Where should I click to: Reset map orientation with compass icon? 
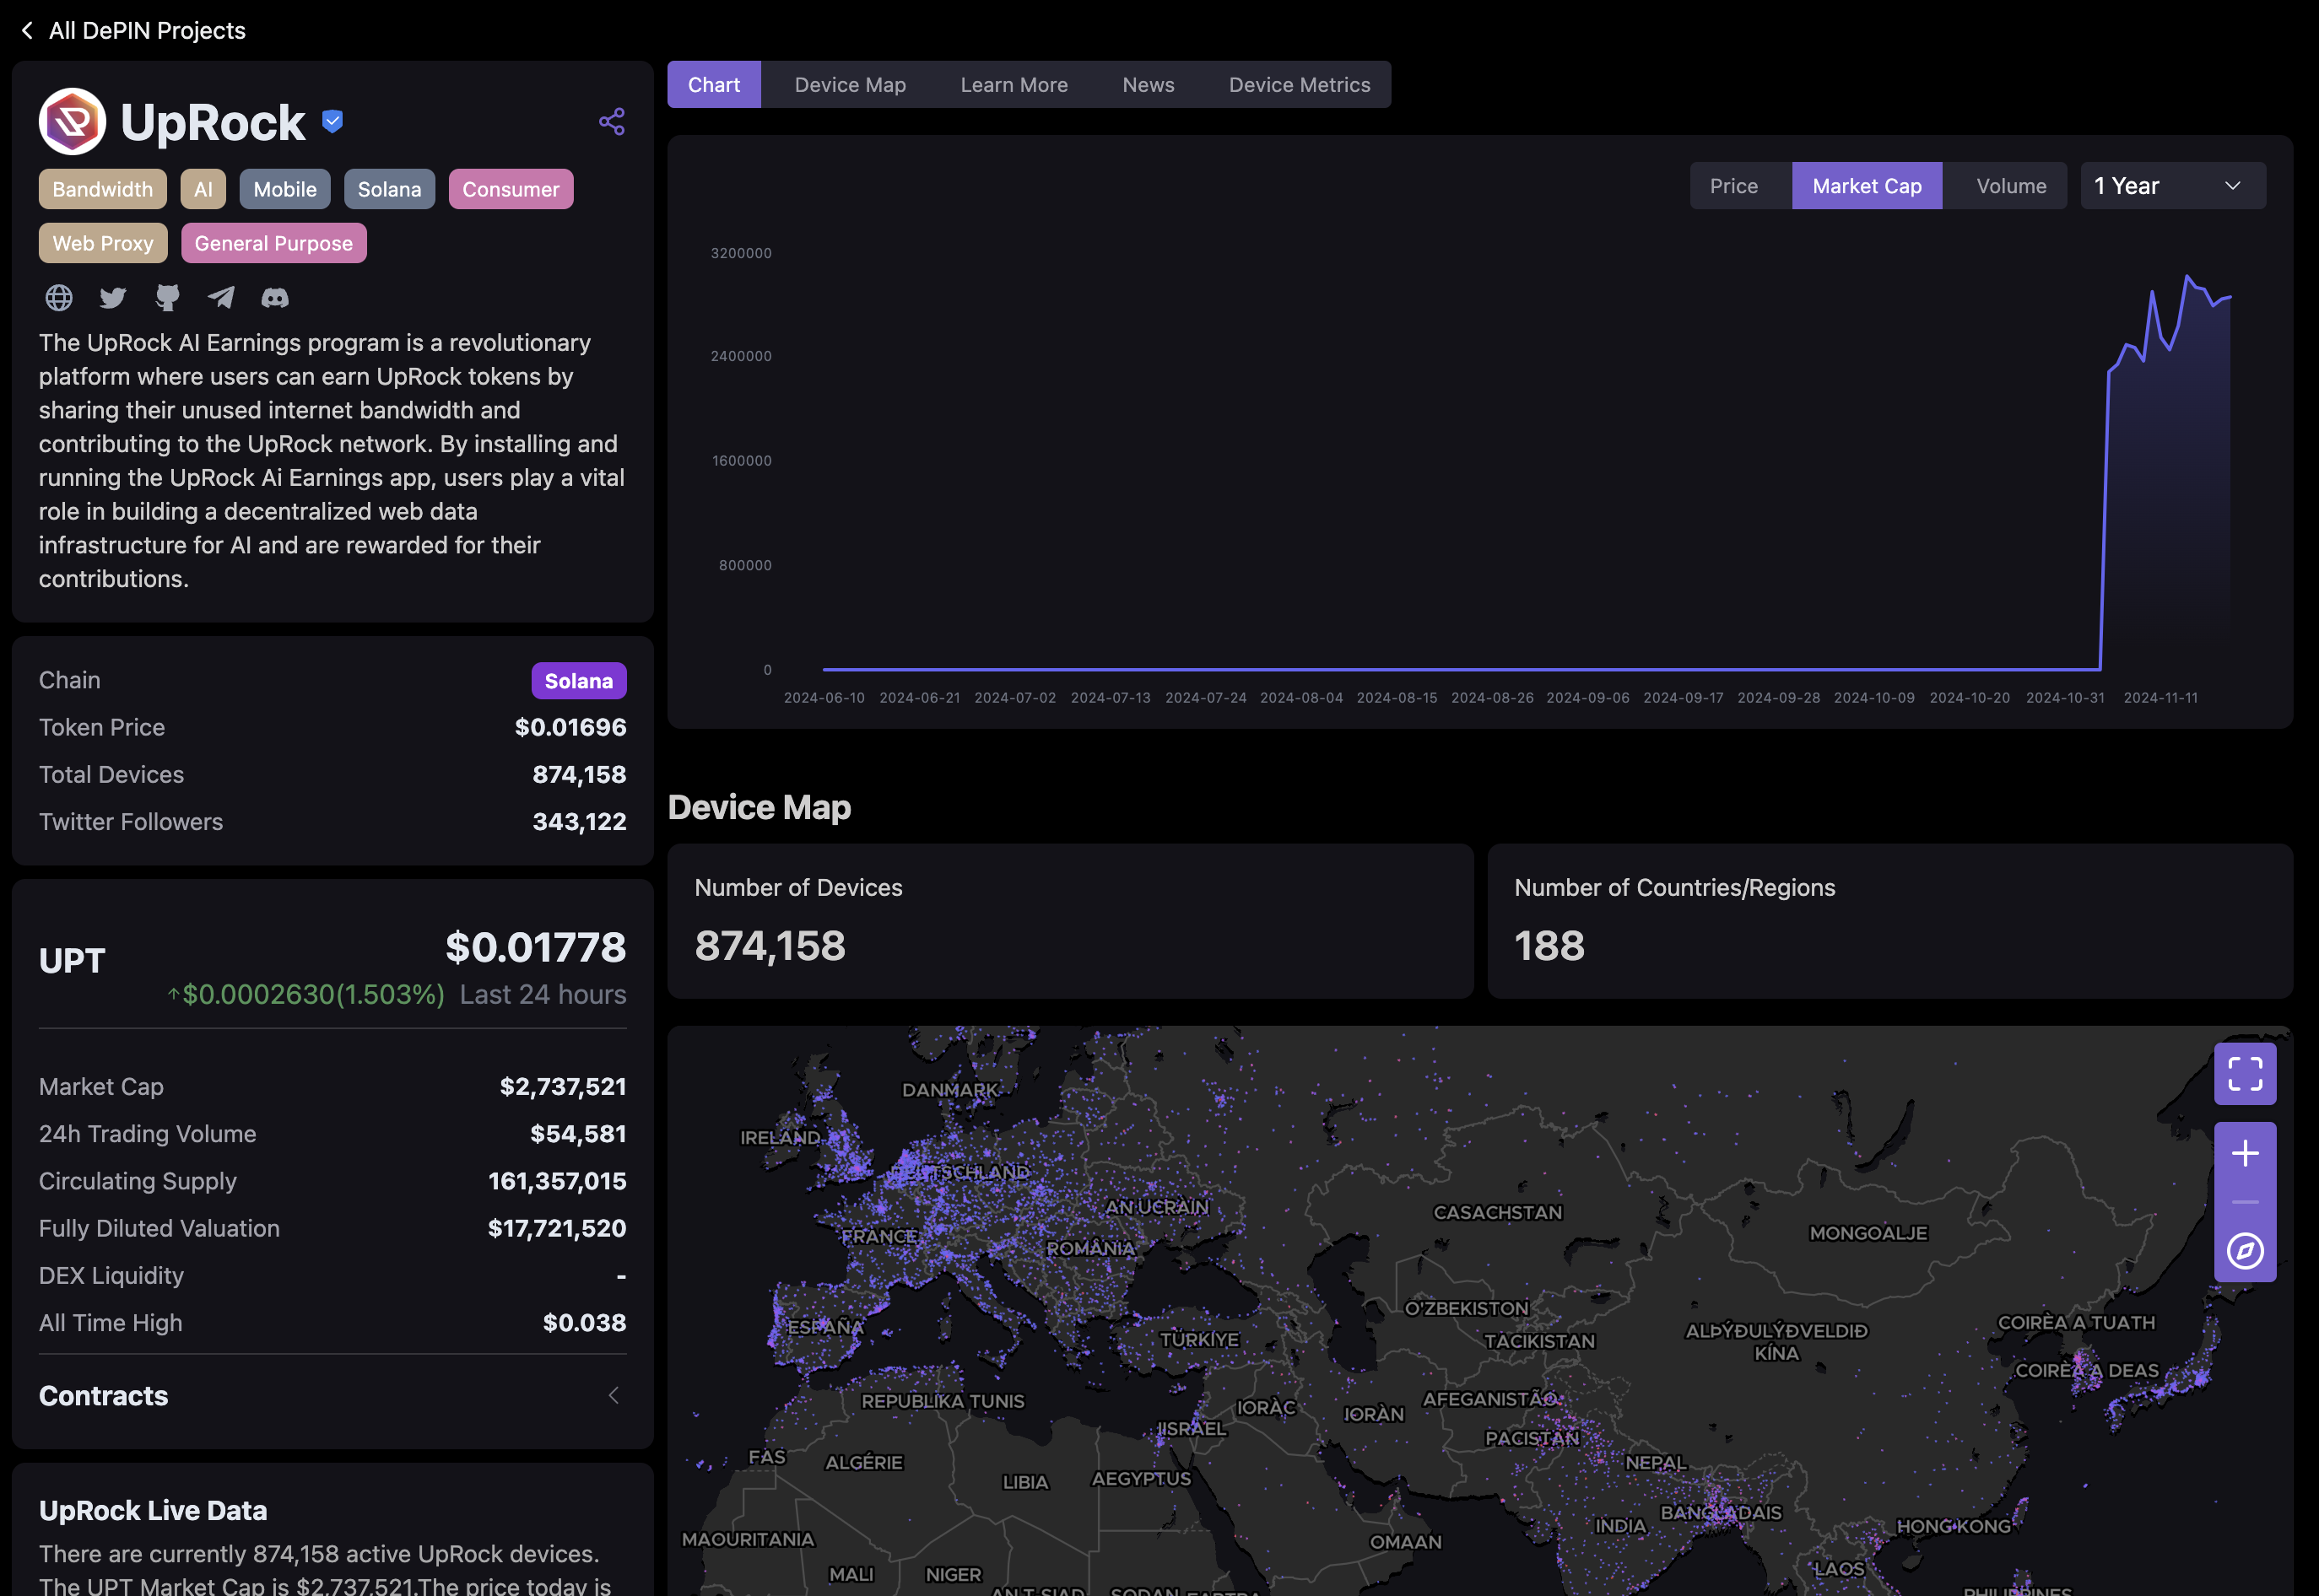click(2244, 1250)
